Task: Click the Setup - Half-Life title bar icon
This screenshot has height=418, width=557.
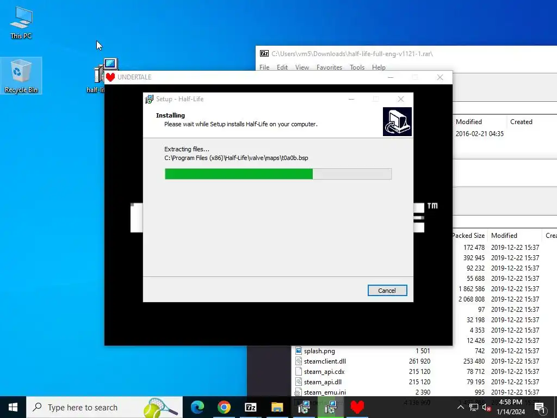Action: [149, 99]
